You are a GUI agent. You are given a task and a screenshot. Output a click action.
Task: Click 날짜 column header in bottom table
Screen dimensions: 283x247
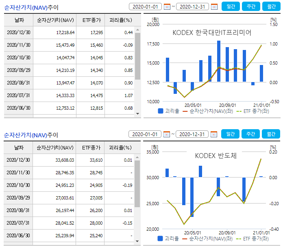tap(18, 147)
